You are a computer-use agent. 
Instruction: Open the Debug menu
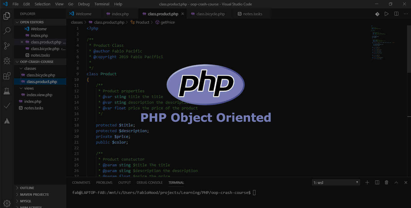(84, 4)
